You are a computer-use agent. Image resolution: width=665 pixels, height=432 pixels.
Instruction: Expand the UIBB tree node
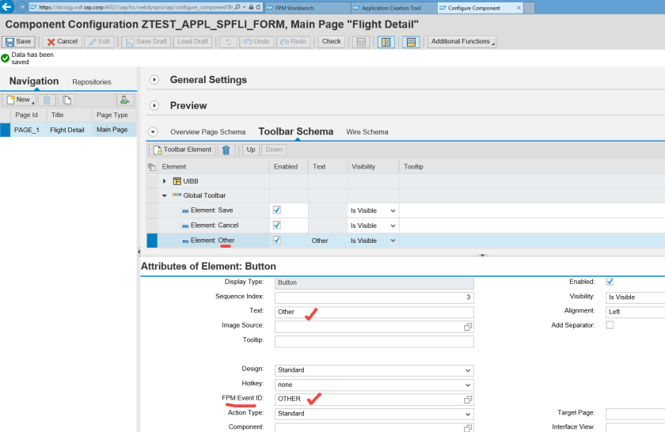coord(165,181)
